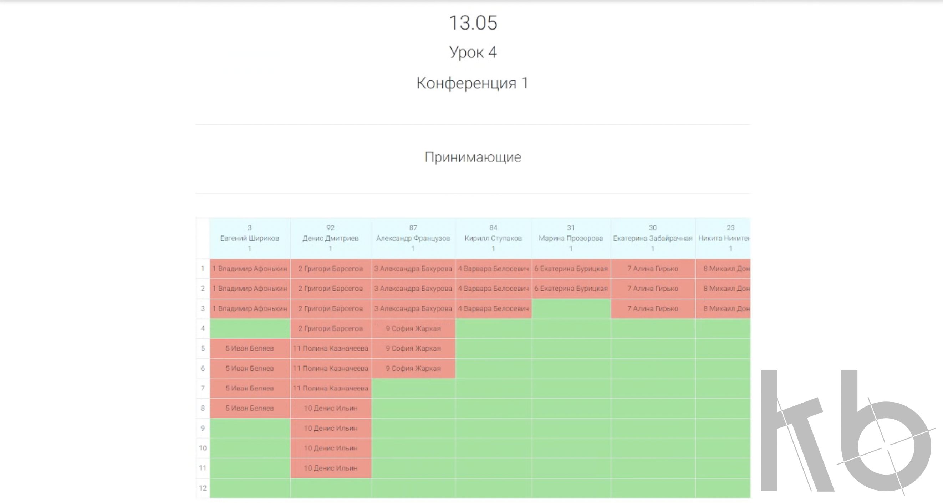Click row 3 Алина Гирько cell
Screen dimensions: 943x503
click(653, 308)
